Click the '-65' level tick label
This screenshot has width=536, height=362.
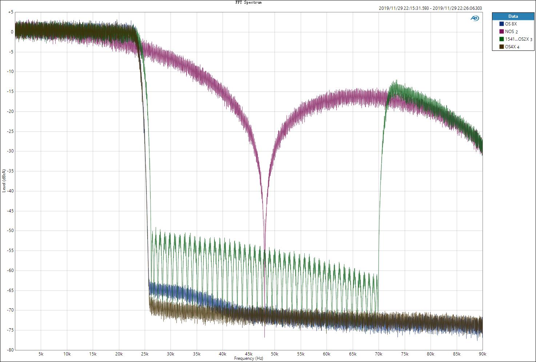pos(11,290)
